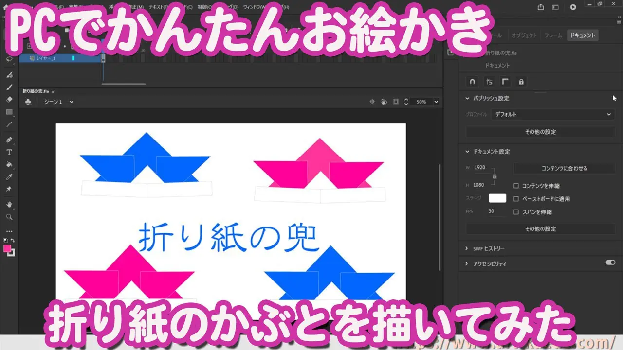Viewport: 623px width, 350px height.
Task: Click the コンテンツに合わせる button
Action: click(x=564, y=168)
